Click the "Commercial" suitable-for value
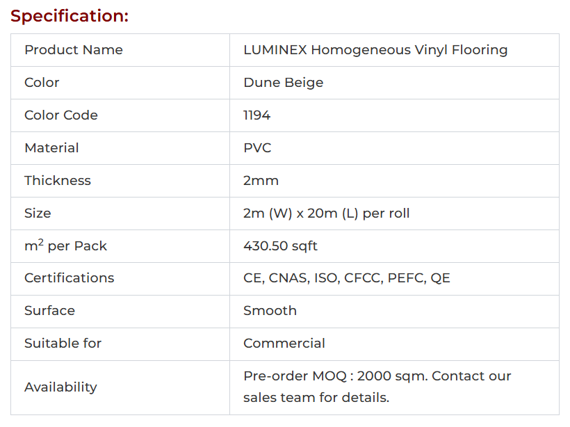 coord(284,344)
